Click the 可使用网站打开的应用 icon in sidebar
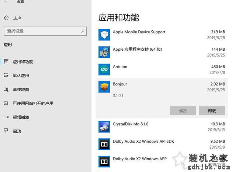The width and height of the screenshot is (236, 172). point(6,103)
